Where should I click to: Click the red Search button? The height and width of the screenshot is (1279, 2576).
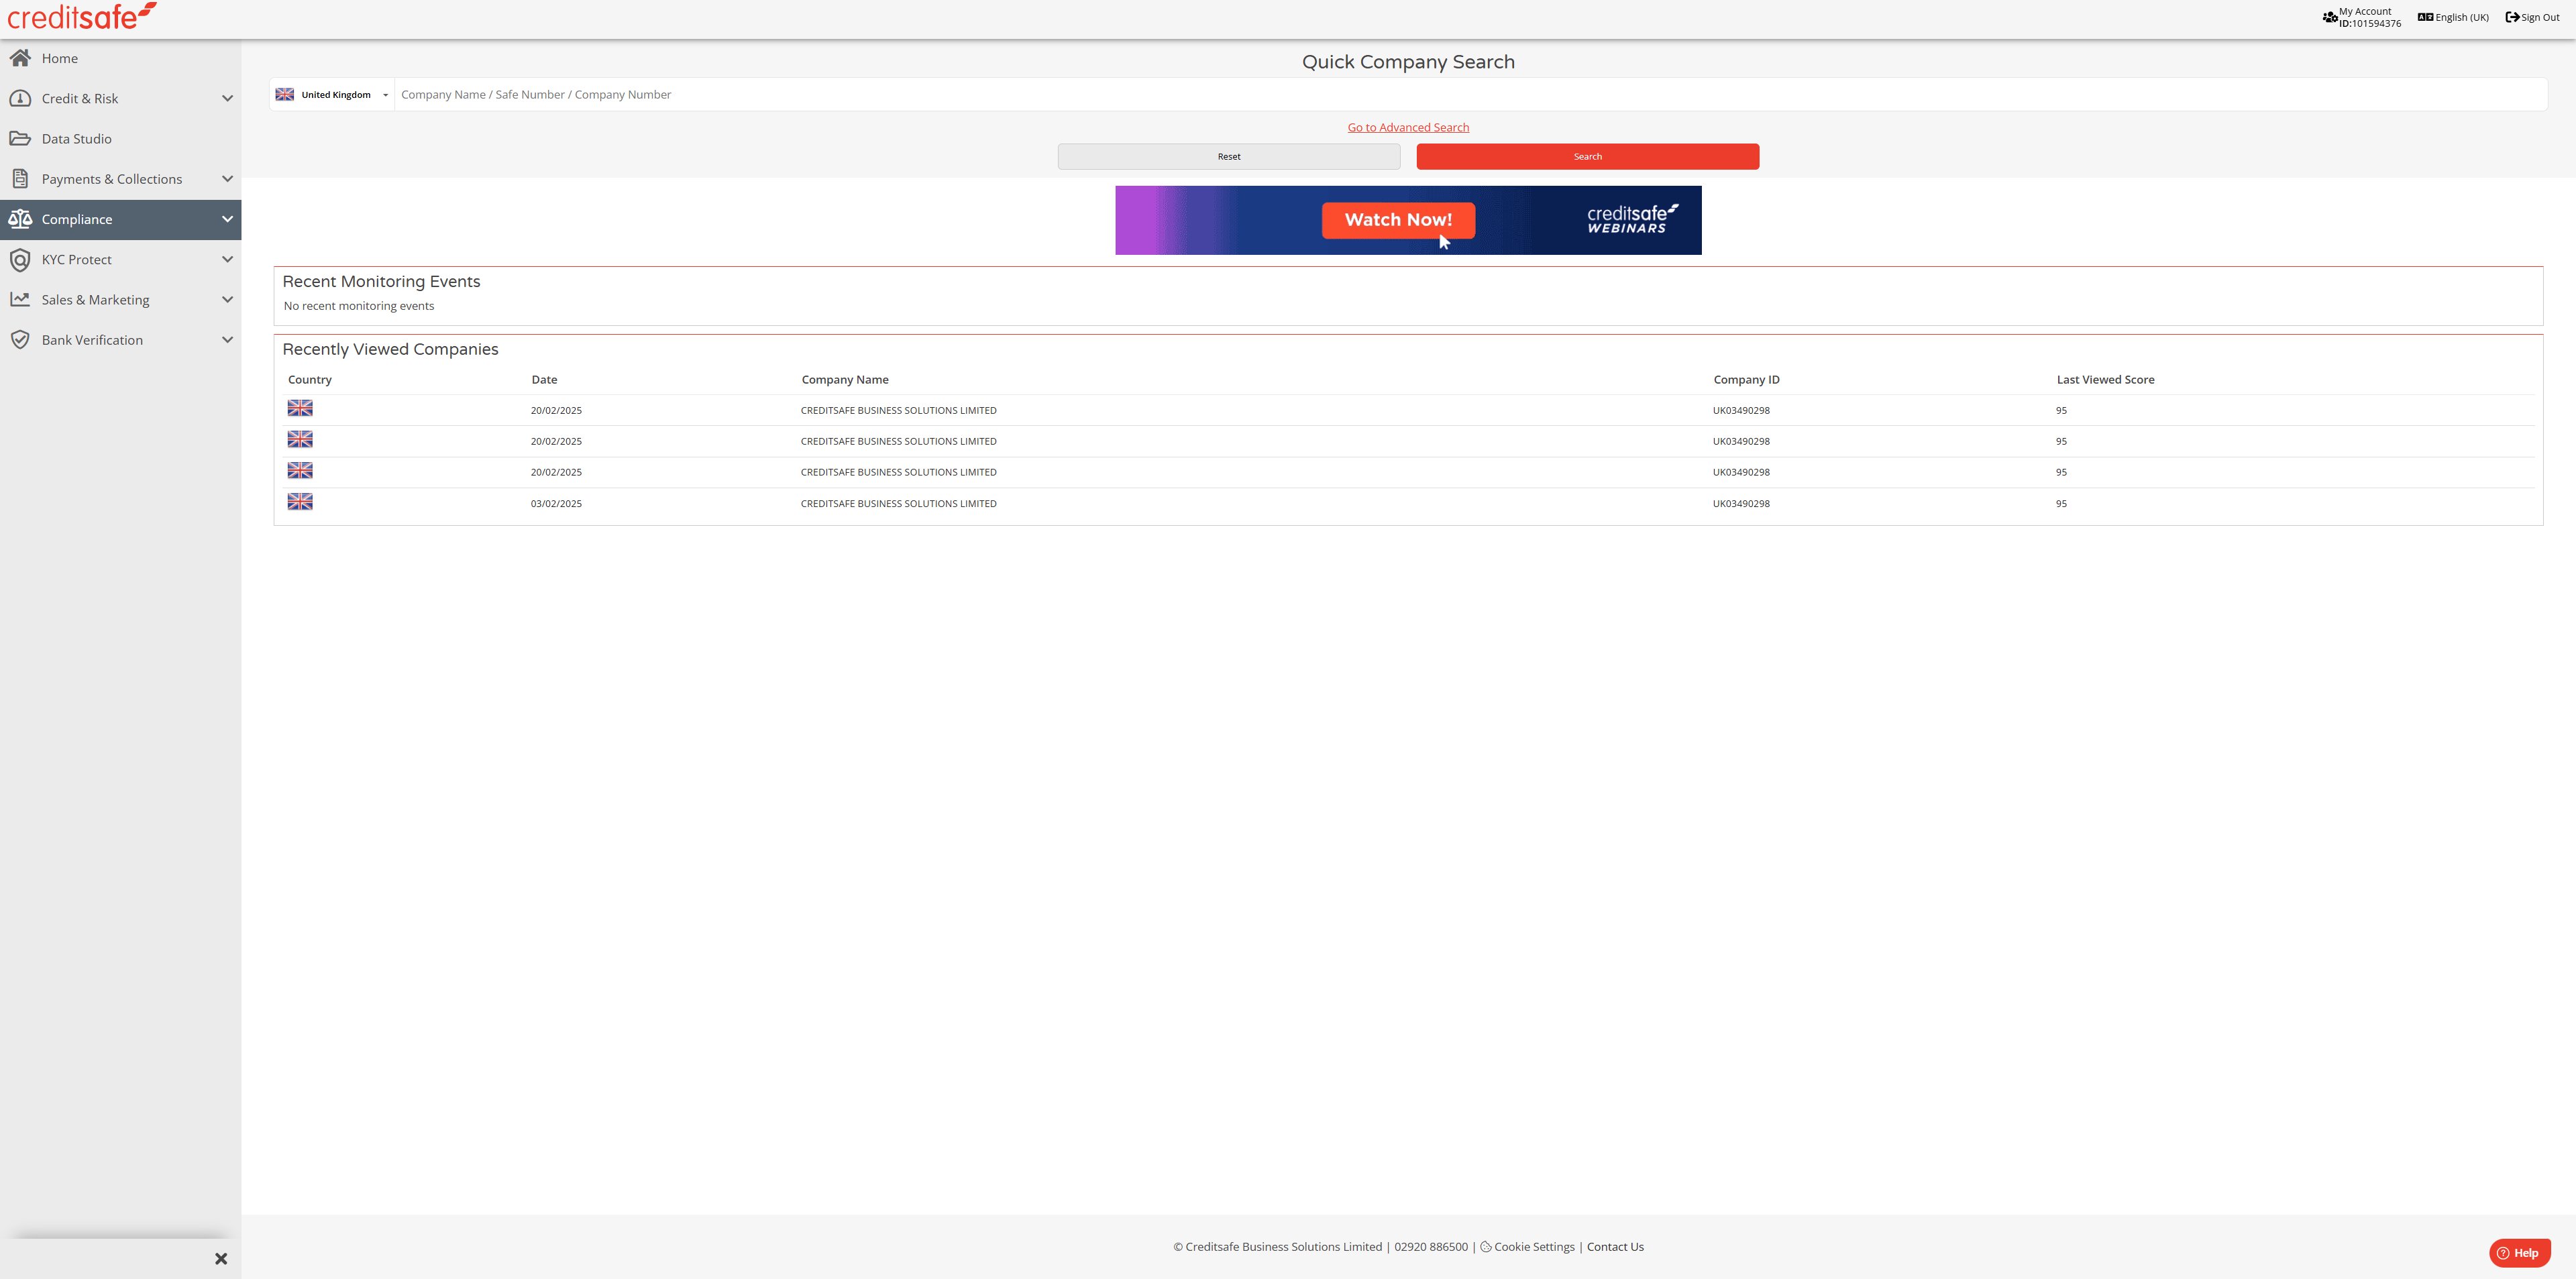pyautogui.click(x=1587, y=157)
